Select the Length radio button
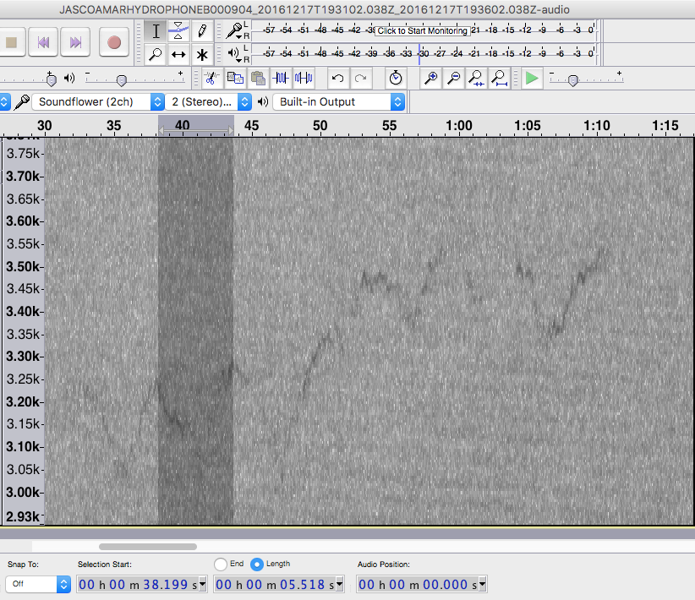Viewport: 695px width, 600px height. (x=257, y=564)
